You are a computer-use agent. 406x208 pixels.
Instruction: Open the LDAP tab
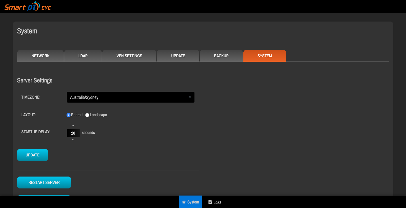83,56
